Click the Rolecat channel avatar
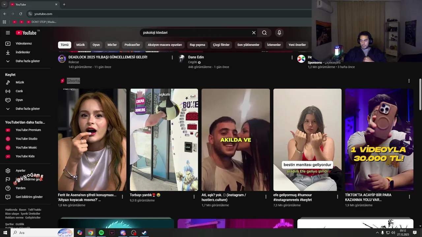The height and width of the screenshot is (237, 422). click(62, 59)
